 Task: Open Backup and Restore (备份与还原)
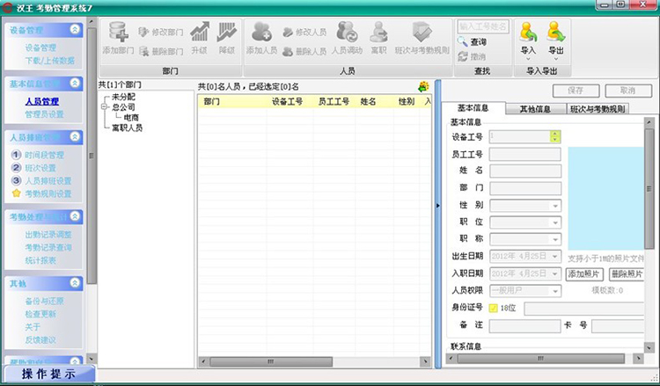(x=44, y=301)
